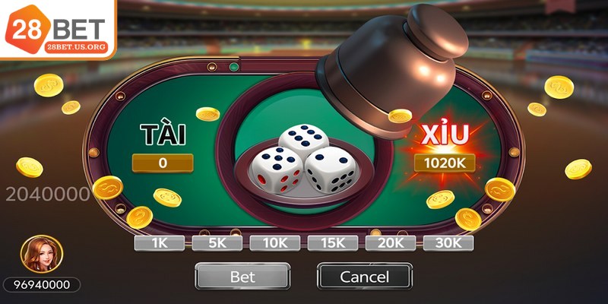608x304 pixels.
Task: Click the TÀI bet amount field showing 0
Action: pyautogui.click(x=163, y=163)
